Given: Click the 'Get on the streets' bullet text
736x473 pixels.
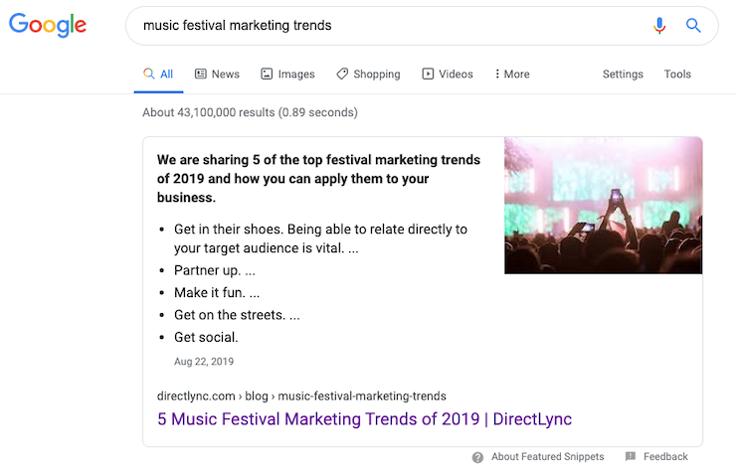Looking at the screenshot, I should (237, 315).
